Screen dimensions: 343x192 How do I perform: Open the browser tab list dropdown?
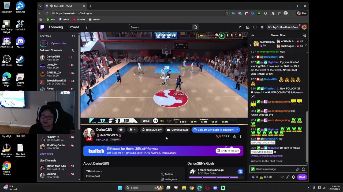point(40,6)
